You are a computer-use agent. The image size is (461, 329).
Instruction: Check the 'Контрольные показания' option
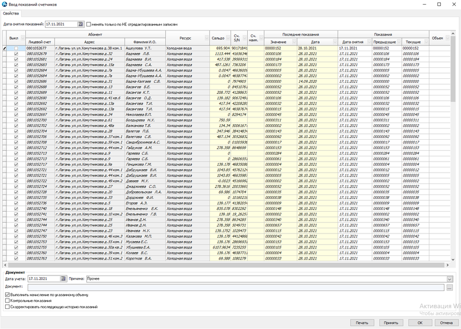[x=7, y=301]
